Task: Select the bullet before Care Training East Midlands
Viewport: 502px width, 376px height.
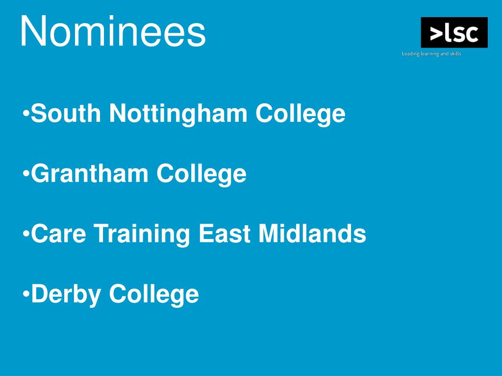Action: tap(26, 234)
